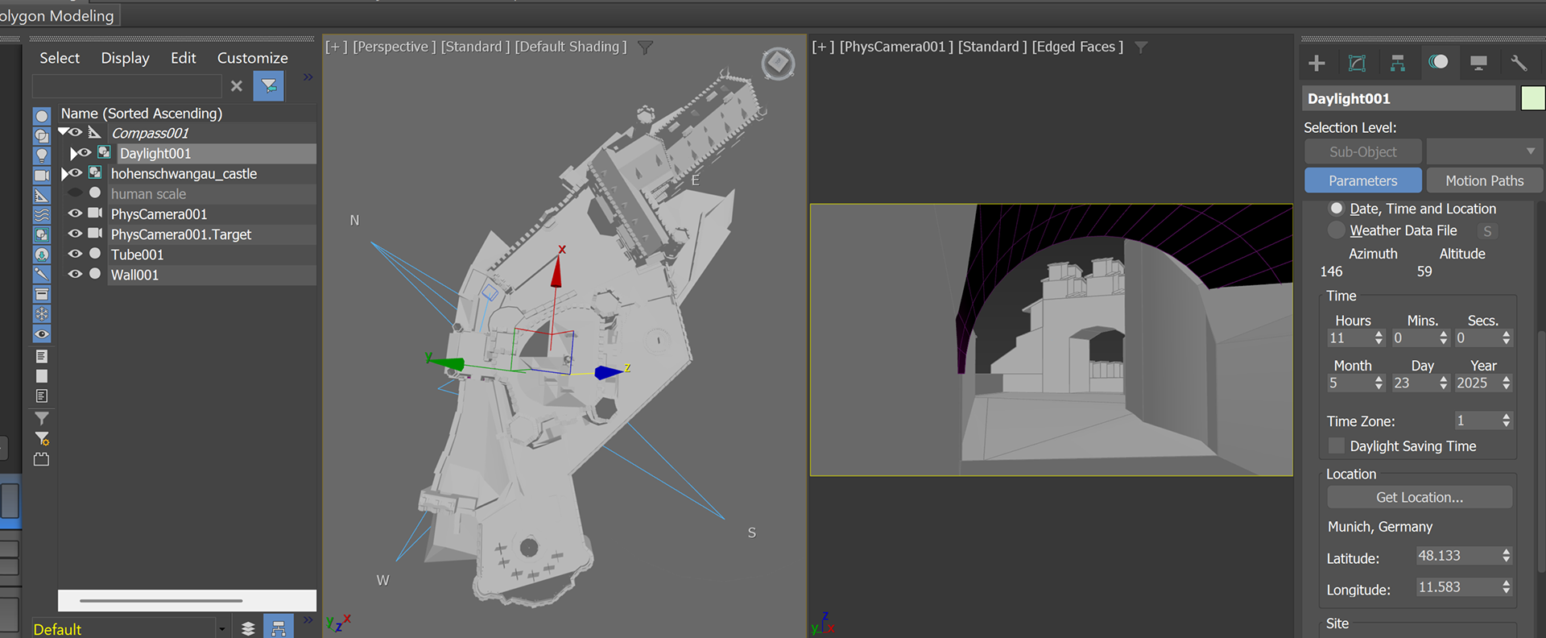Toggle the Display Shapes filter icon

click(x=42, y=136)
